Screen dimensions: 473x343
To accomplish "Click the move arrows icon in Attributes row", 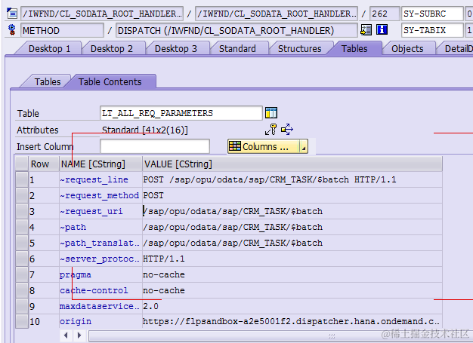I will 287,130.
